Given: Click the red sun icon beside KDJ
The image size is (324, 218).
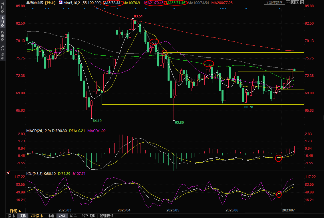Looking at the screenshot, I should pos(8,173).
